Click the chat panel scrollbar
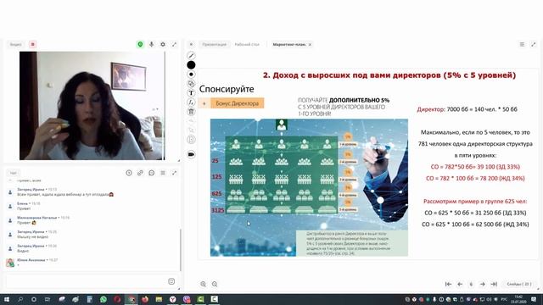Image resolution: width=543 pixels, height=305 pixels. (x=181, y=250)
